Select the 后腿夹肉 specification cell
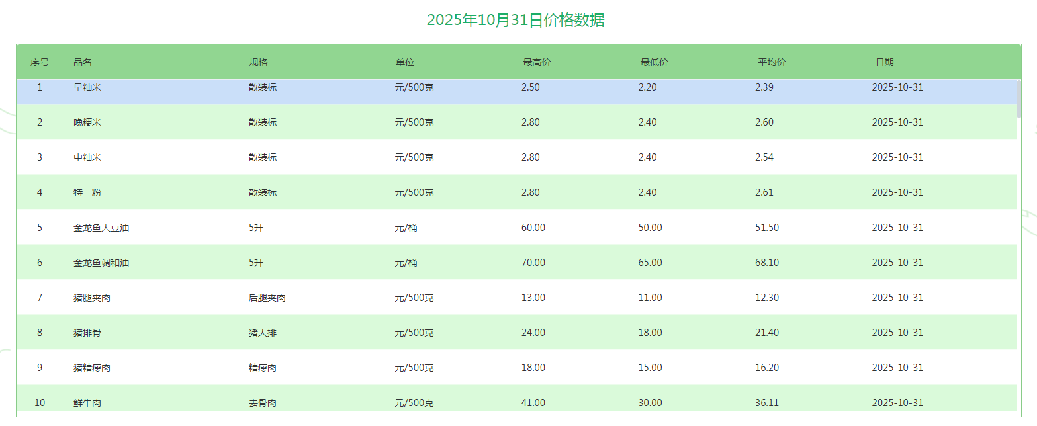1037x426 pixels. point(267,298)
